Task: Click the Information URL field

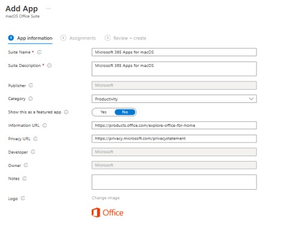Action: 174,125
